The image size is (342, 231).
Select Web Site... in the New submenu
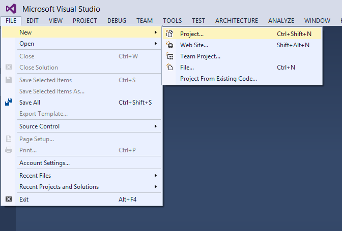point(242,45)
